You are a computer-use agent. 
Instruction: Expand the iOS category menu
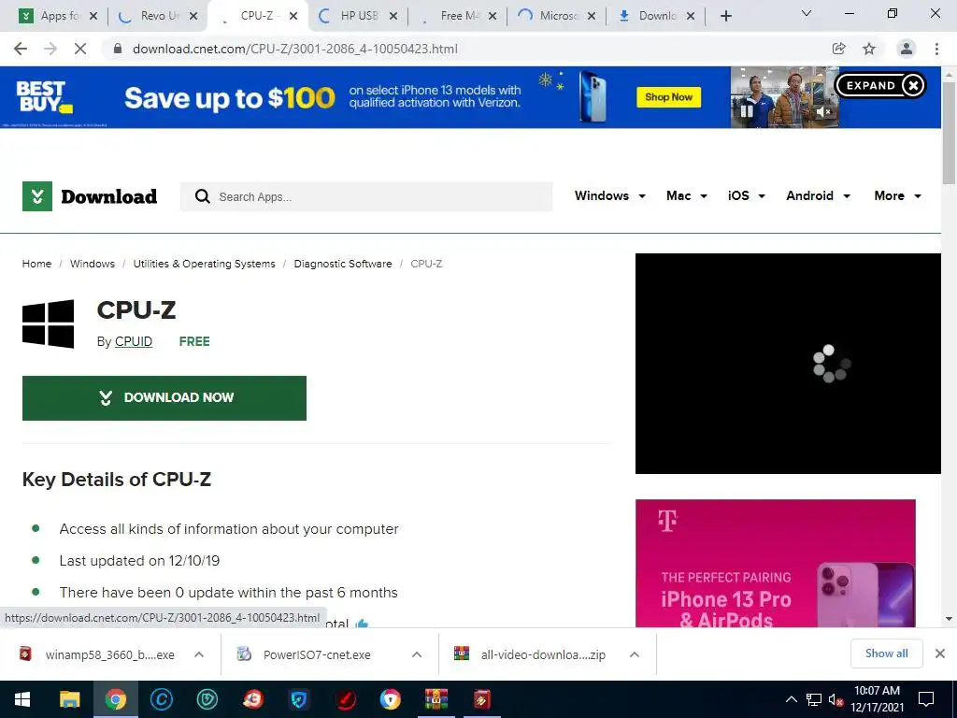pos(746,196)
